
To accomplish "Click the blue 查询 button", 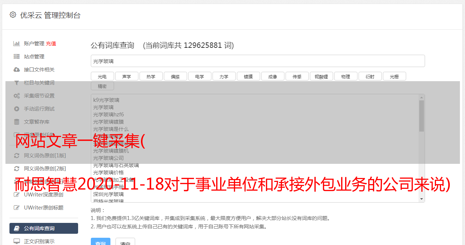I will click(100, 242).
